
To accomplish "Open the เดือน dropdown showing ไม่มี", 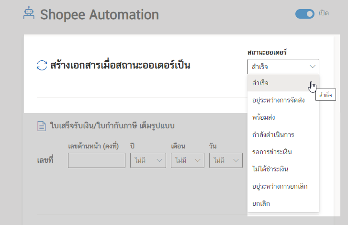I will point(188,160).
